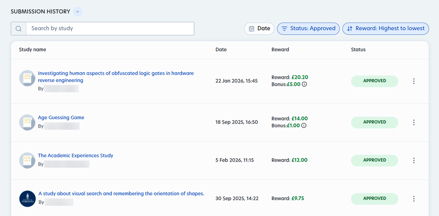The width and height of the screenshot is (439, 216).
Task: Open the Age Guessing Game link
Action: tap(61, 117)
